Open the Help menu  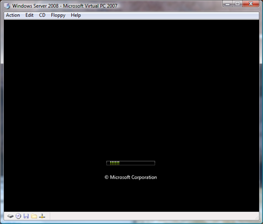click(x=76, y=15)
